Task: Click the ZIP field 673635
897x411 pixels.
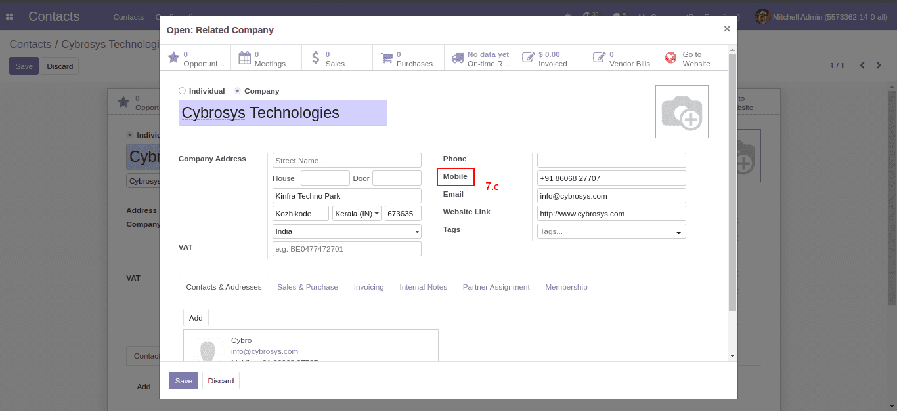Action: coord(403,214)
